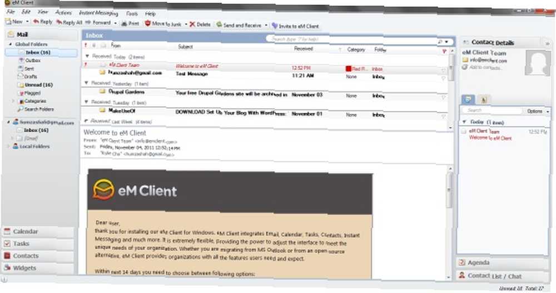Select Search Folders in the tree
Viewport: 556px width, 293px height.
click(x=36, y=109)
